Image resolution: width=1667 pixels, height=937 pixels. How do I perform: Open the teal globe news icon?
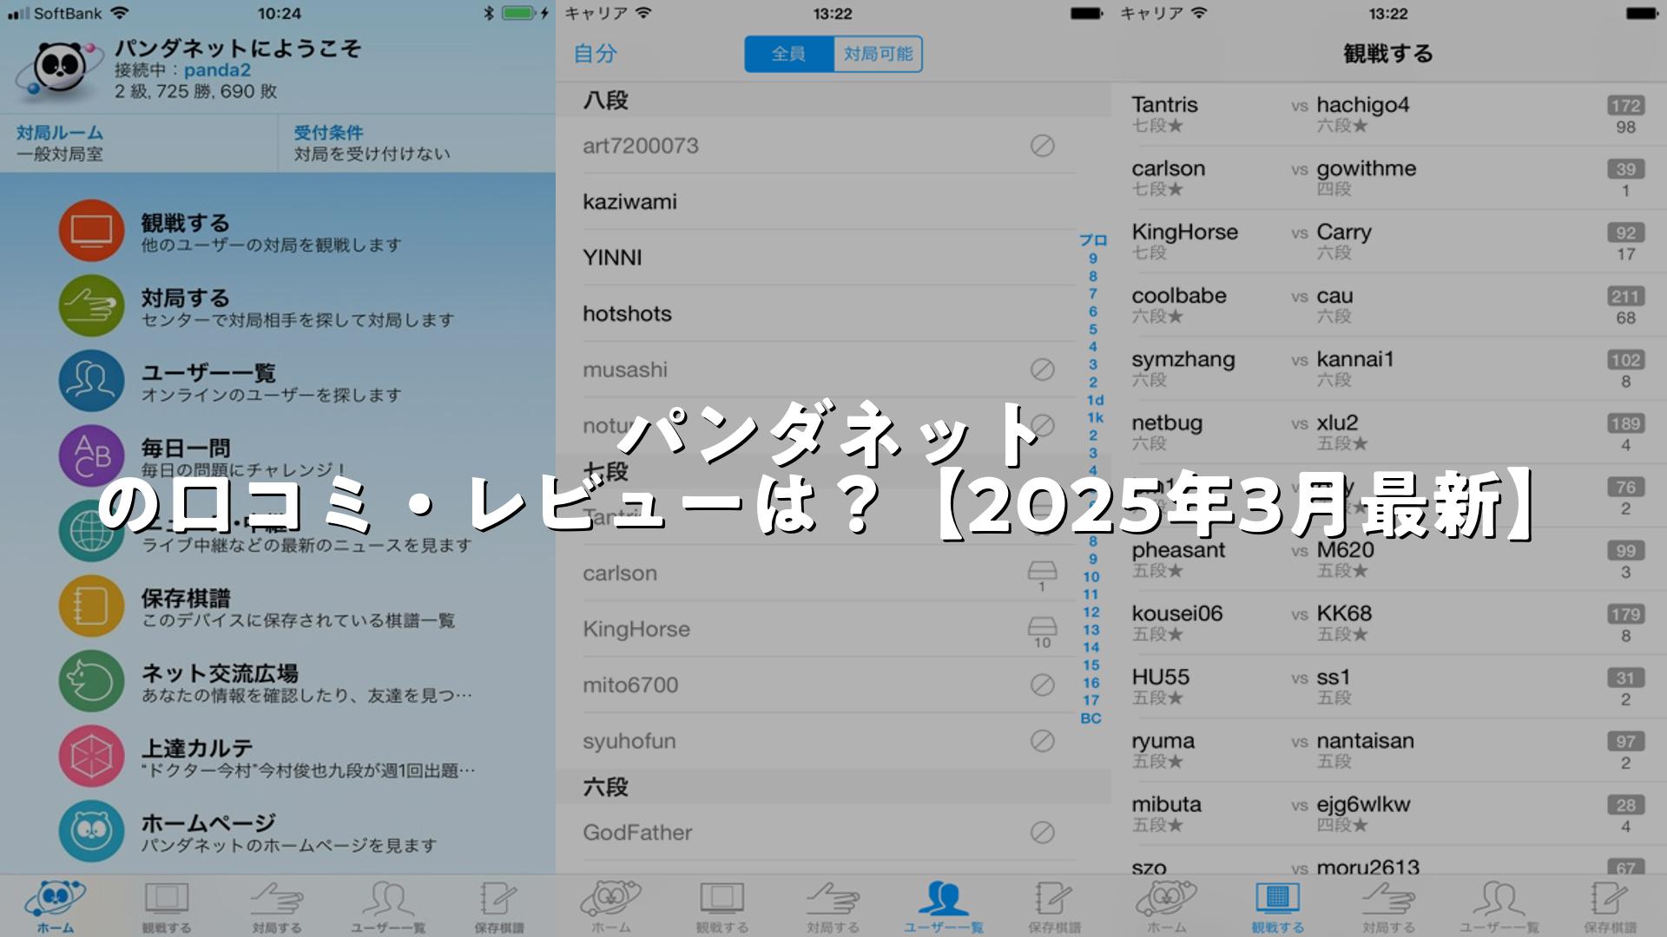[91, 531]
